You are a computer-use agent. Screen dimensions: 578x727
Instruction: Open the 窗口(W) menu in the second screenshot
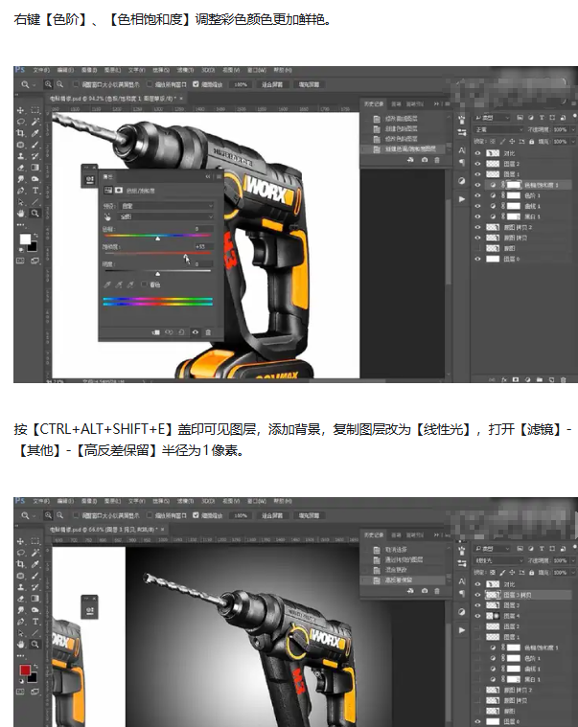pyautogui.click(x=257, y=501)
